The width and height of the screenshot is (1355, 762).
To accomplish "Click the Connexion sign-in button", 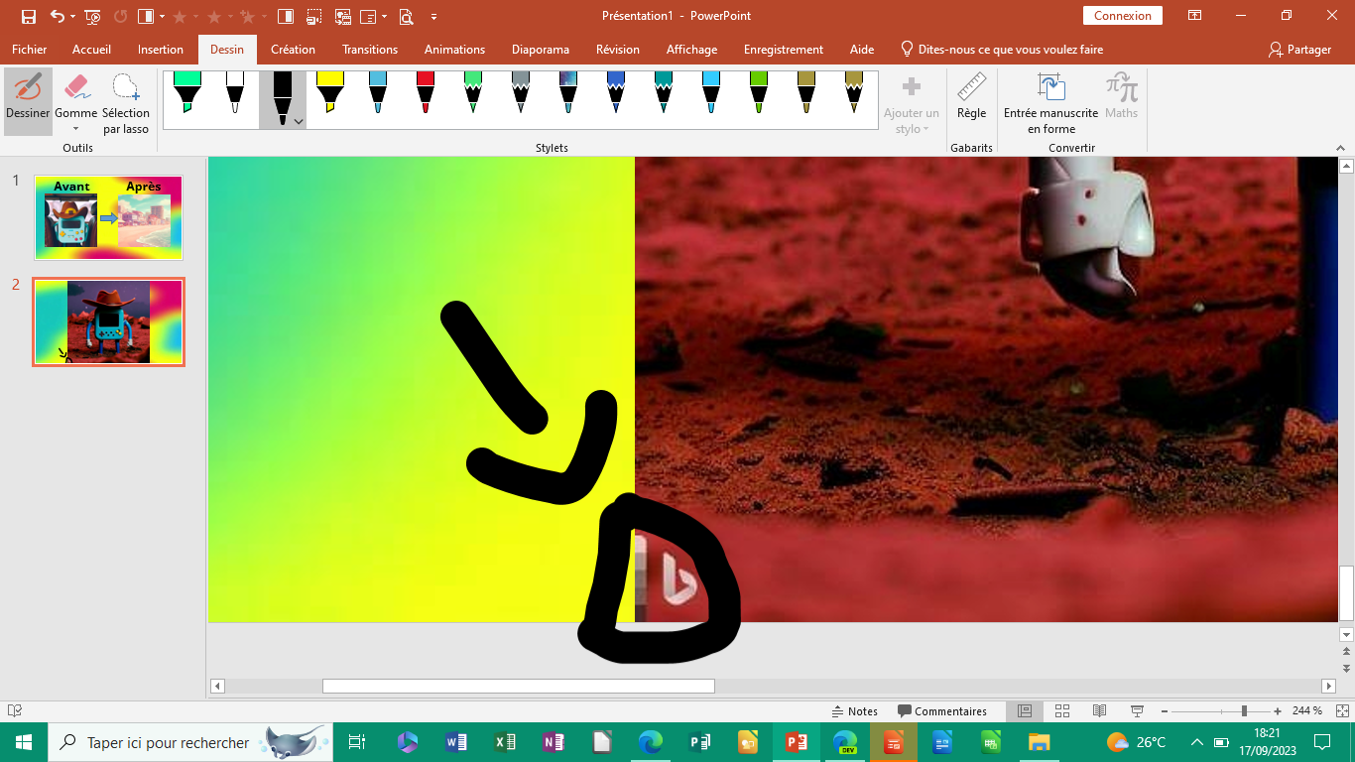I will [1123, 16].
